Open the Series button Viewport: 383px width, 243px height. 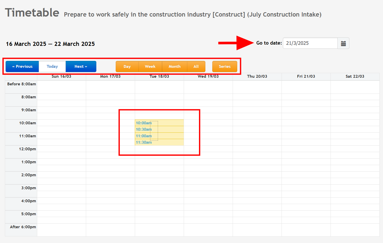click(x=225, y=66)
